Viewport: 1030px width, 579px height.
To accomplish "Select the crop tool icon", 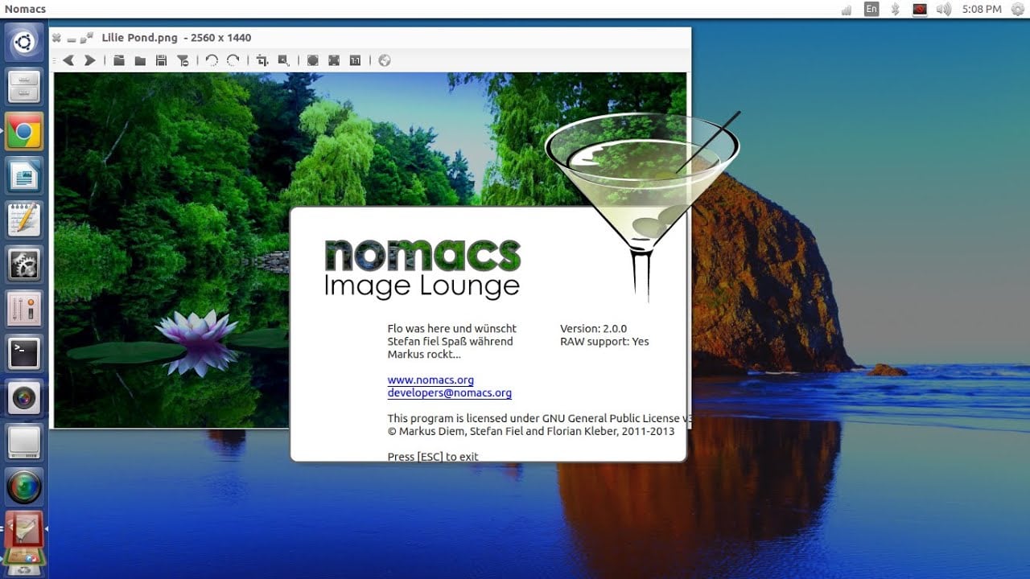I will [x=262, y=60].
